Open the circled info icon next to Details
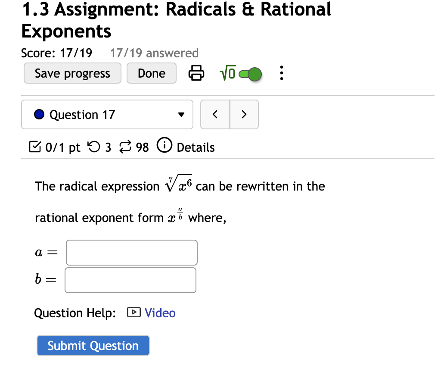The width and height of the screenshot is (441, 366). [165, 147]
